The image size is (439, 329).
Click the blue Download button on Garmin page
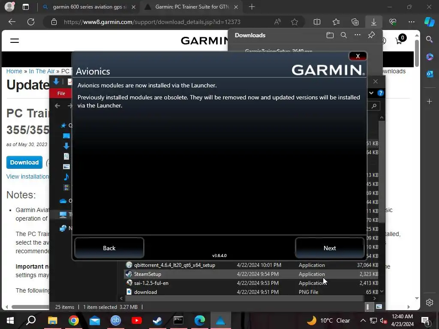tap(24, 162)
